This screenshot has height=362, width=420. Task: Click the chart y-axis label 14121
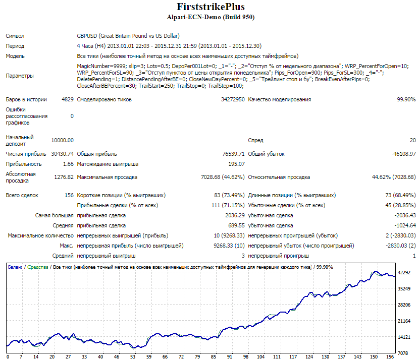404,337
